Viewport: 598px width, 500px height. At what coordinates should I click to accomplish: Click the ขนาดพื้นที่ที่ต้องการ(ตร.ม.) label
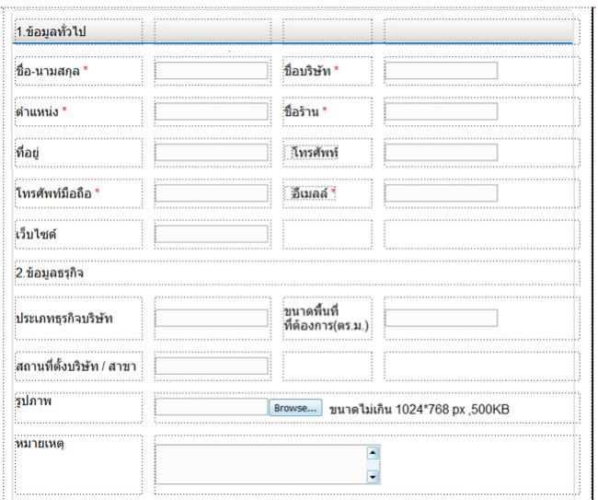click(327, 319)
